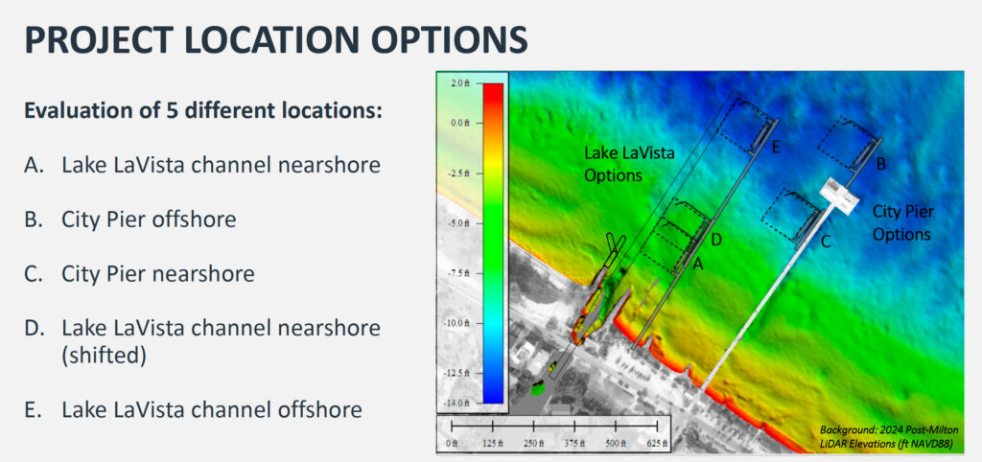Viewport: 982px width, 462px height.
Task: Click the white platform at the pier end
Action: click(843, 196)
